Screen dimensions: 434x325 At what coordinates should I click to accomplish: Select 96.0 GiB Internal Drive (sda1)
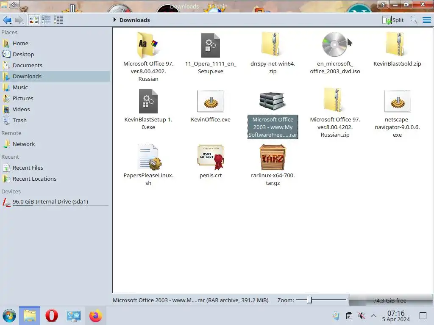[x=56, y=202]
